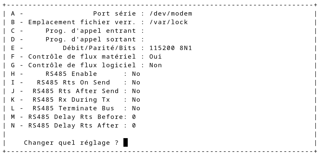
Task: Click the letter H option key
Action: [x=13, y=74]
